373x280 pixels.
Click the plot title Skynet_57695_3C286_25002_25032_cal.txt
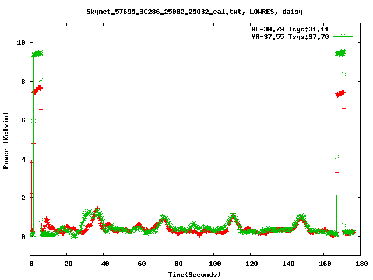166,12
